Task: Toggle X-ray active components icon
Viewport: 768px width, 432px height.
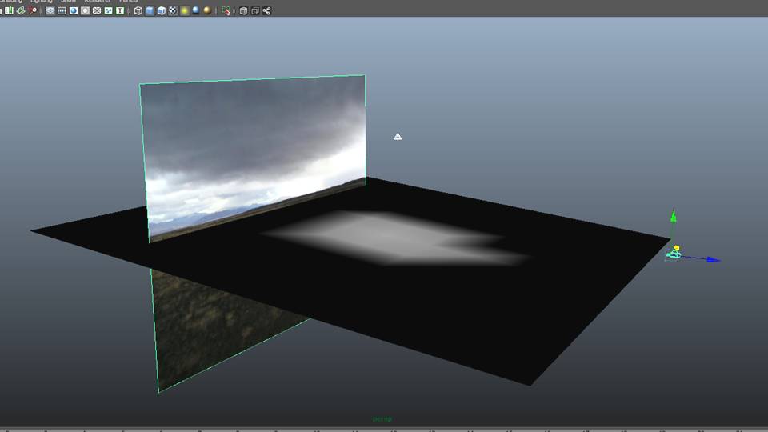Action: pyautogui.click(x=255, y=10)
